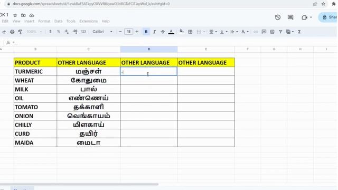Screen dimensions: 338x190
Task: Check the cloud save status icon
Action: coord(32,15)
